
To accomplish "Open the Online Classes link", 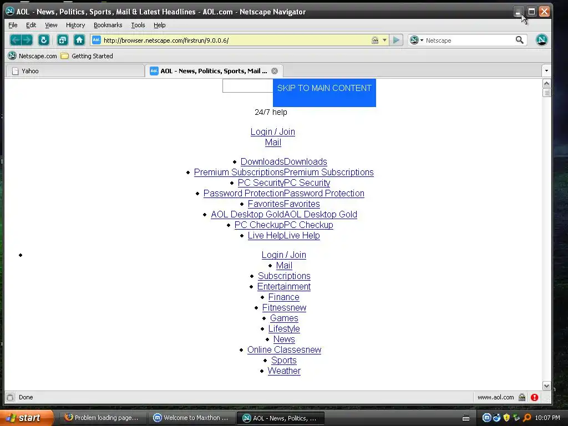I will (x=284, y=349).
